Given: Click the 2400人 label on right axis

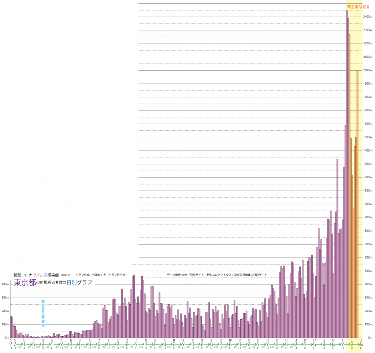Looking at the screenshot, I should click(x=367, y=17).
